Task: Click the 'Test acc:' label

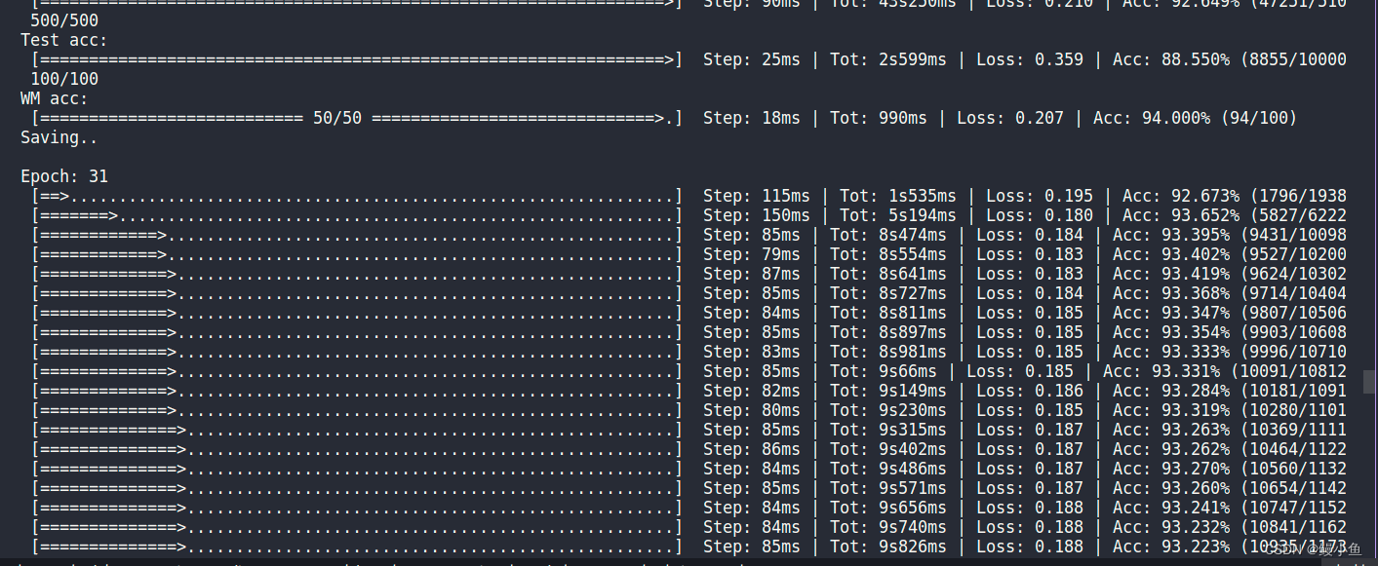Action: pos(62,39)
